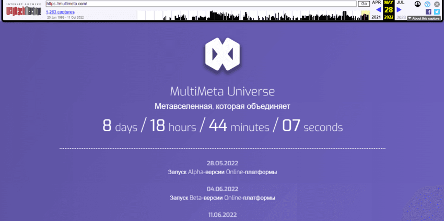Go to previous capture with left arrow

coord(378,9)
